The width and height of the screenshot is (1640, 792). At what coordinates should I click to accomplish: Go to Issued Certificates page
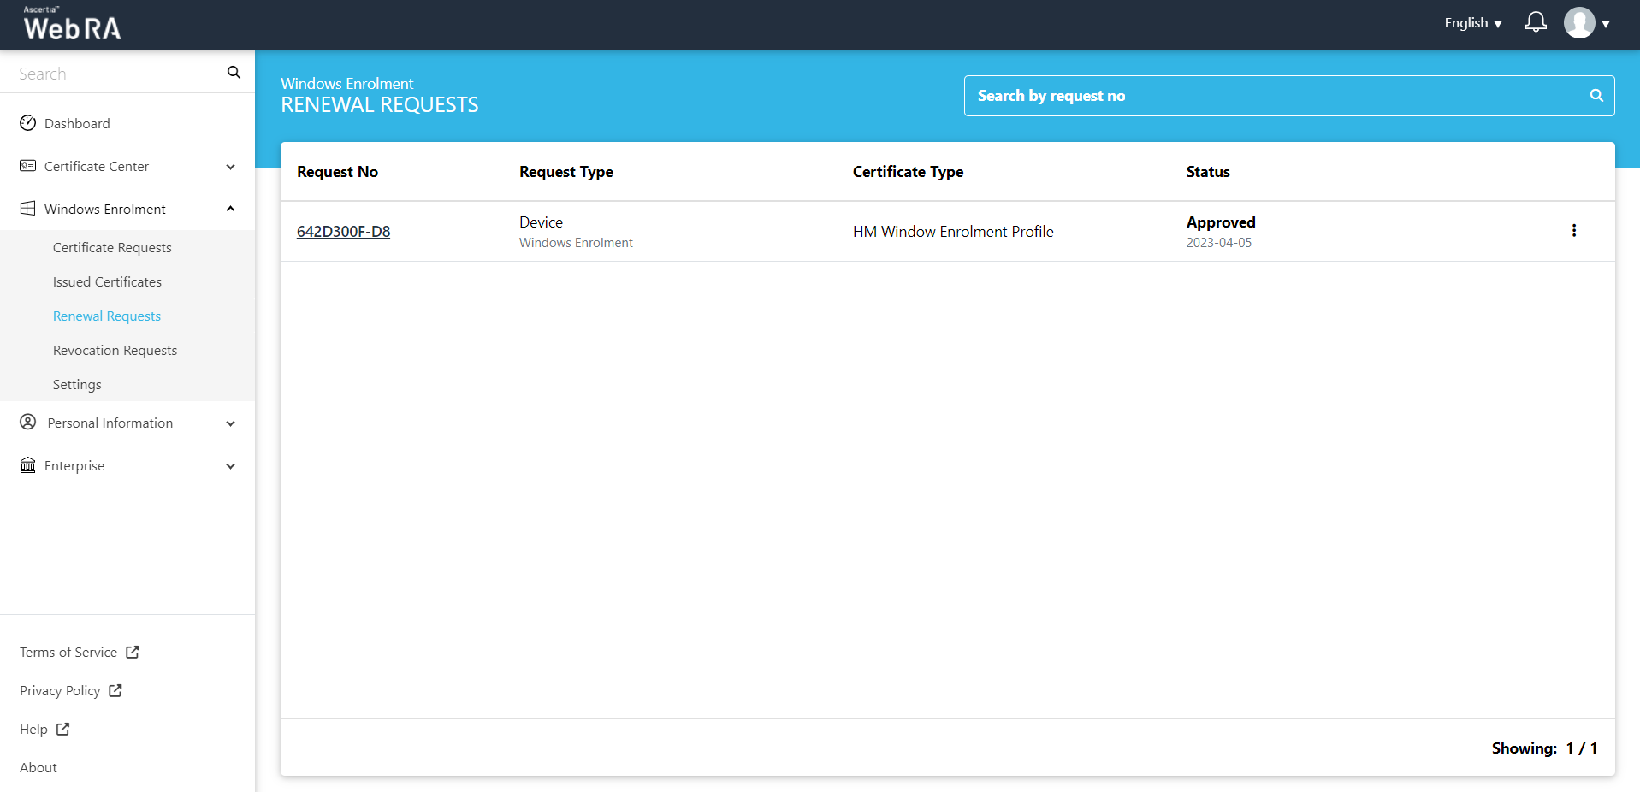pyautogui.click(x=107, y=281)
